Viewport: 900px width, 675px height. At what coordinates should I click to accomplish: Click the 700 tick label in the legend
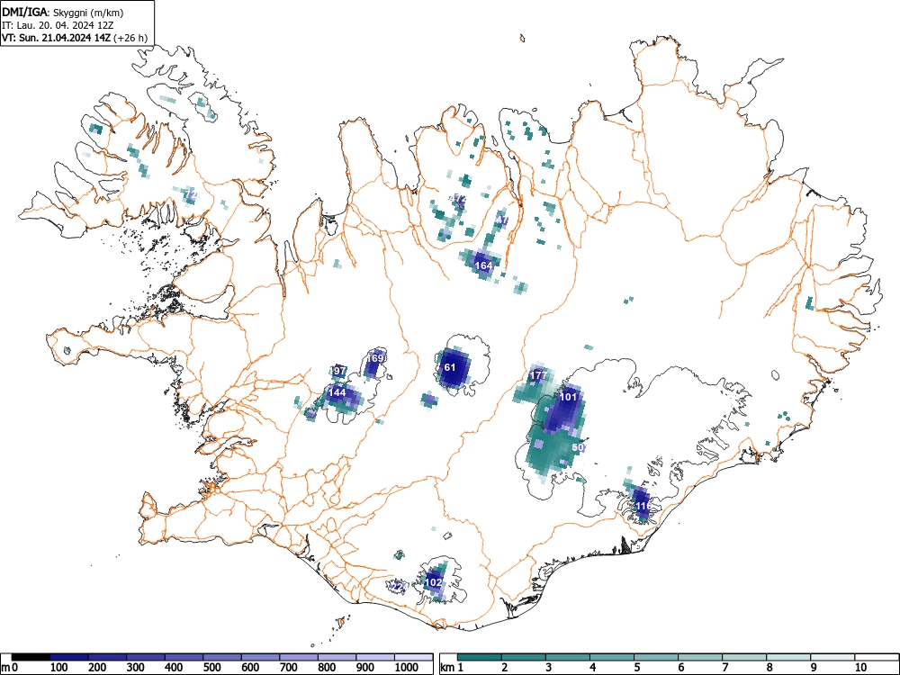point(289,668)
